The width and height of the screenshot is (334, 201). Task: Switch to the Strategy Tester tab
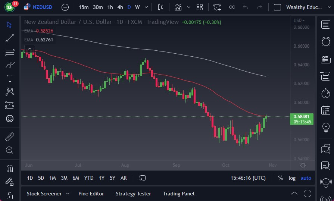click(133, 194)
